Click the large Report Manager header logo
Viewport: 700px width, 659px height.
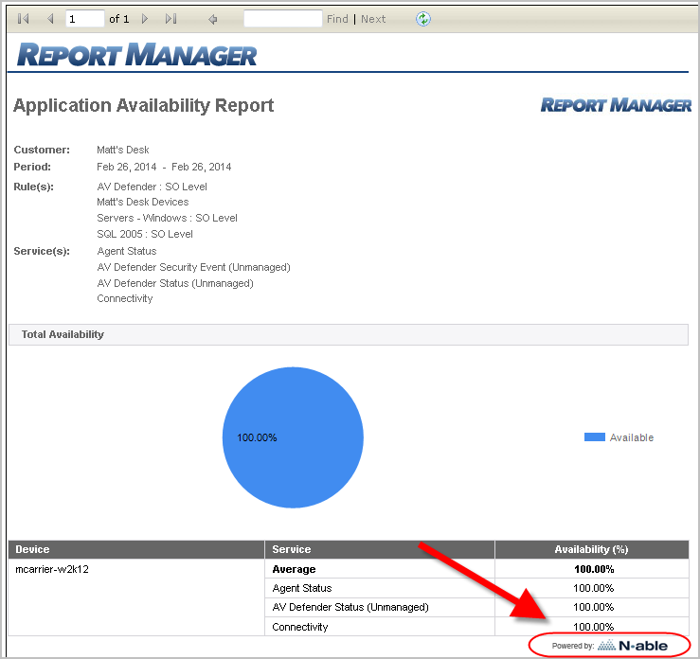[x=137, y=54]
